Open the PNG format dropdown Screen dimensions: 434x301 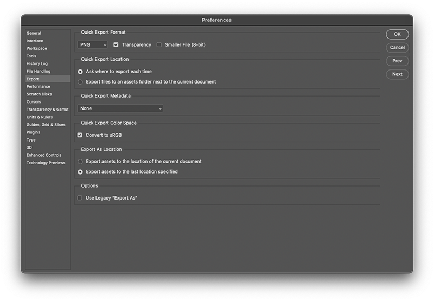[x=93, y=45]
